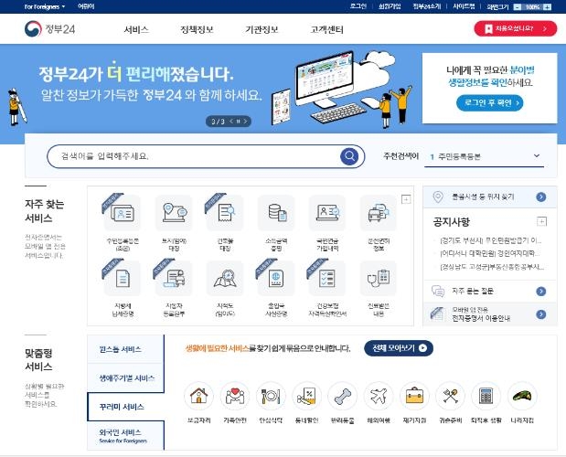The height and width of the screenshot is (457, 566).
Task: Open the 진료받은 내용 stethoscope icon
Action: point(379,279)
